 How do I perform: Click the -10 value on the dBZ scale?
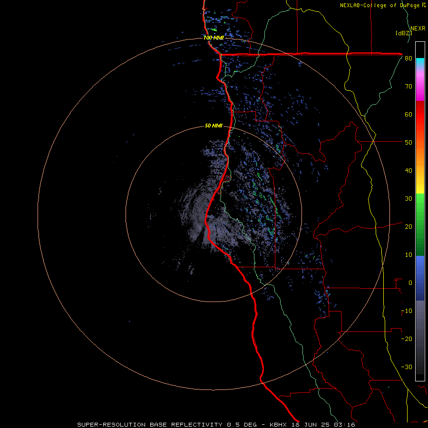(407, 311)
